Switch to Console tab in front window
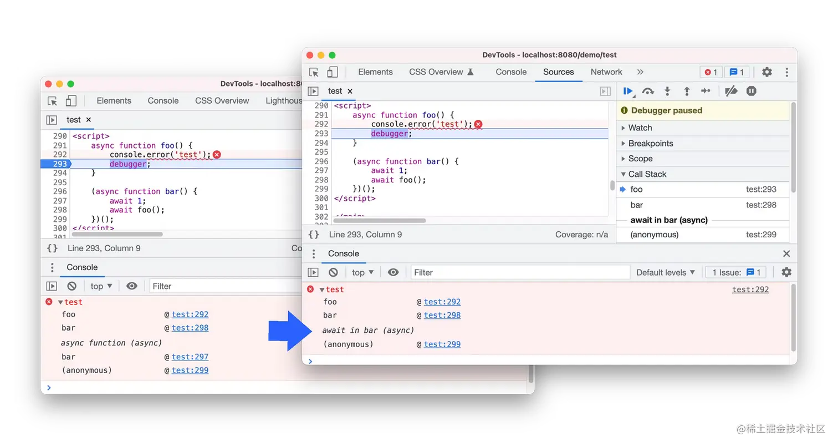 (511, 72)
